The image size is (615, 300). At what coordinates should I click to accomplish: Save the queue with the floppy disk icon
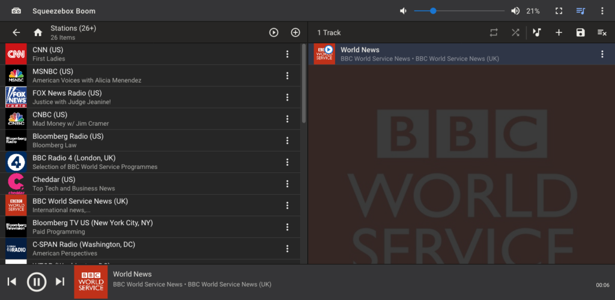(580, 32)
